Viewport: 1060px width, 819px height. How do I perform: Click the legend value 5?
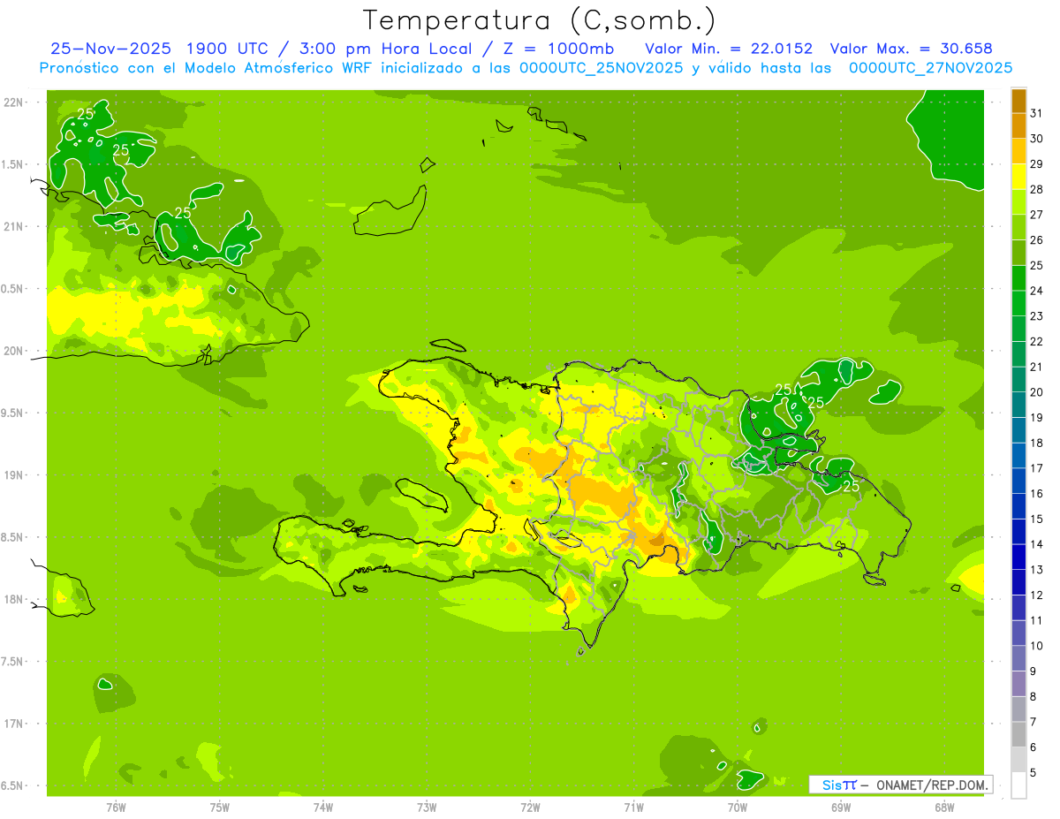(1033, 773)
